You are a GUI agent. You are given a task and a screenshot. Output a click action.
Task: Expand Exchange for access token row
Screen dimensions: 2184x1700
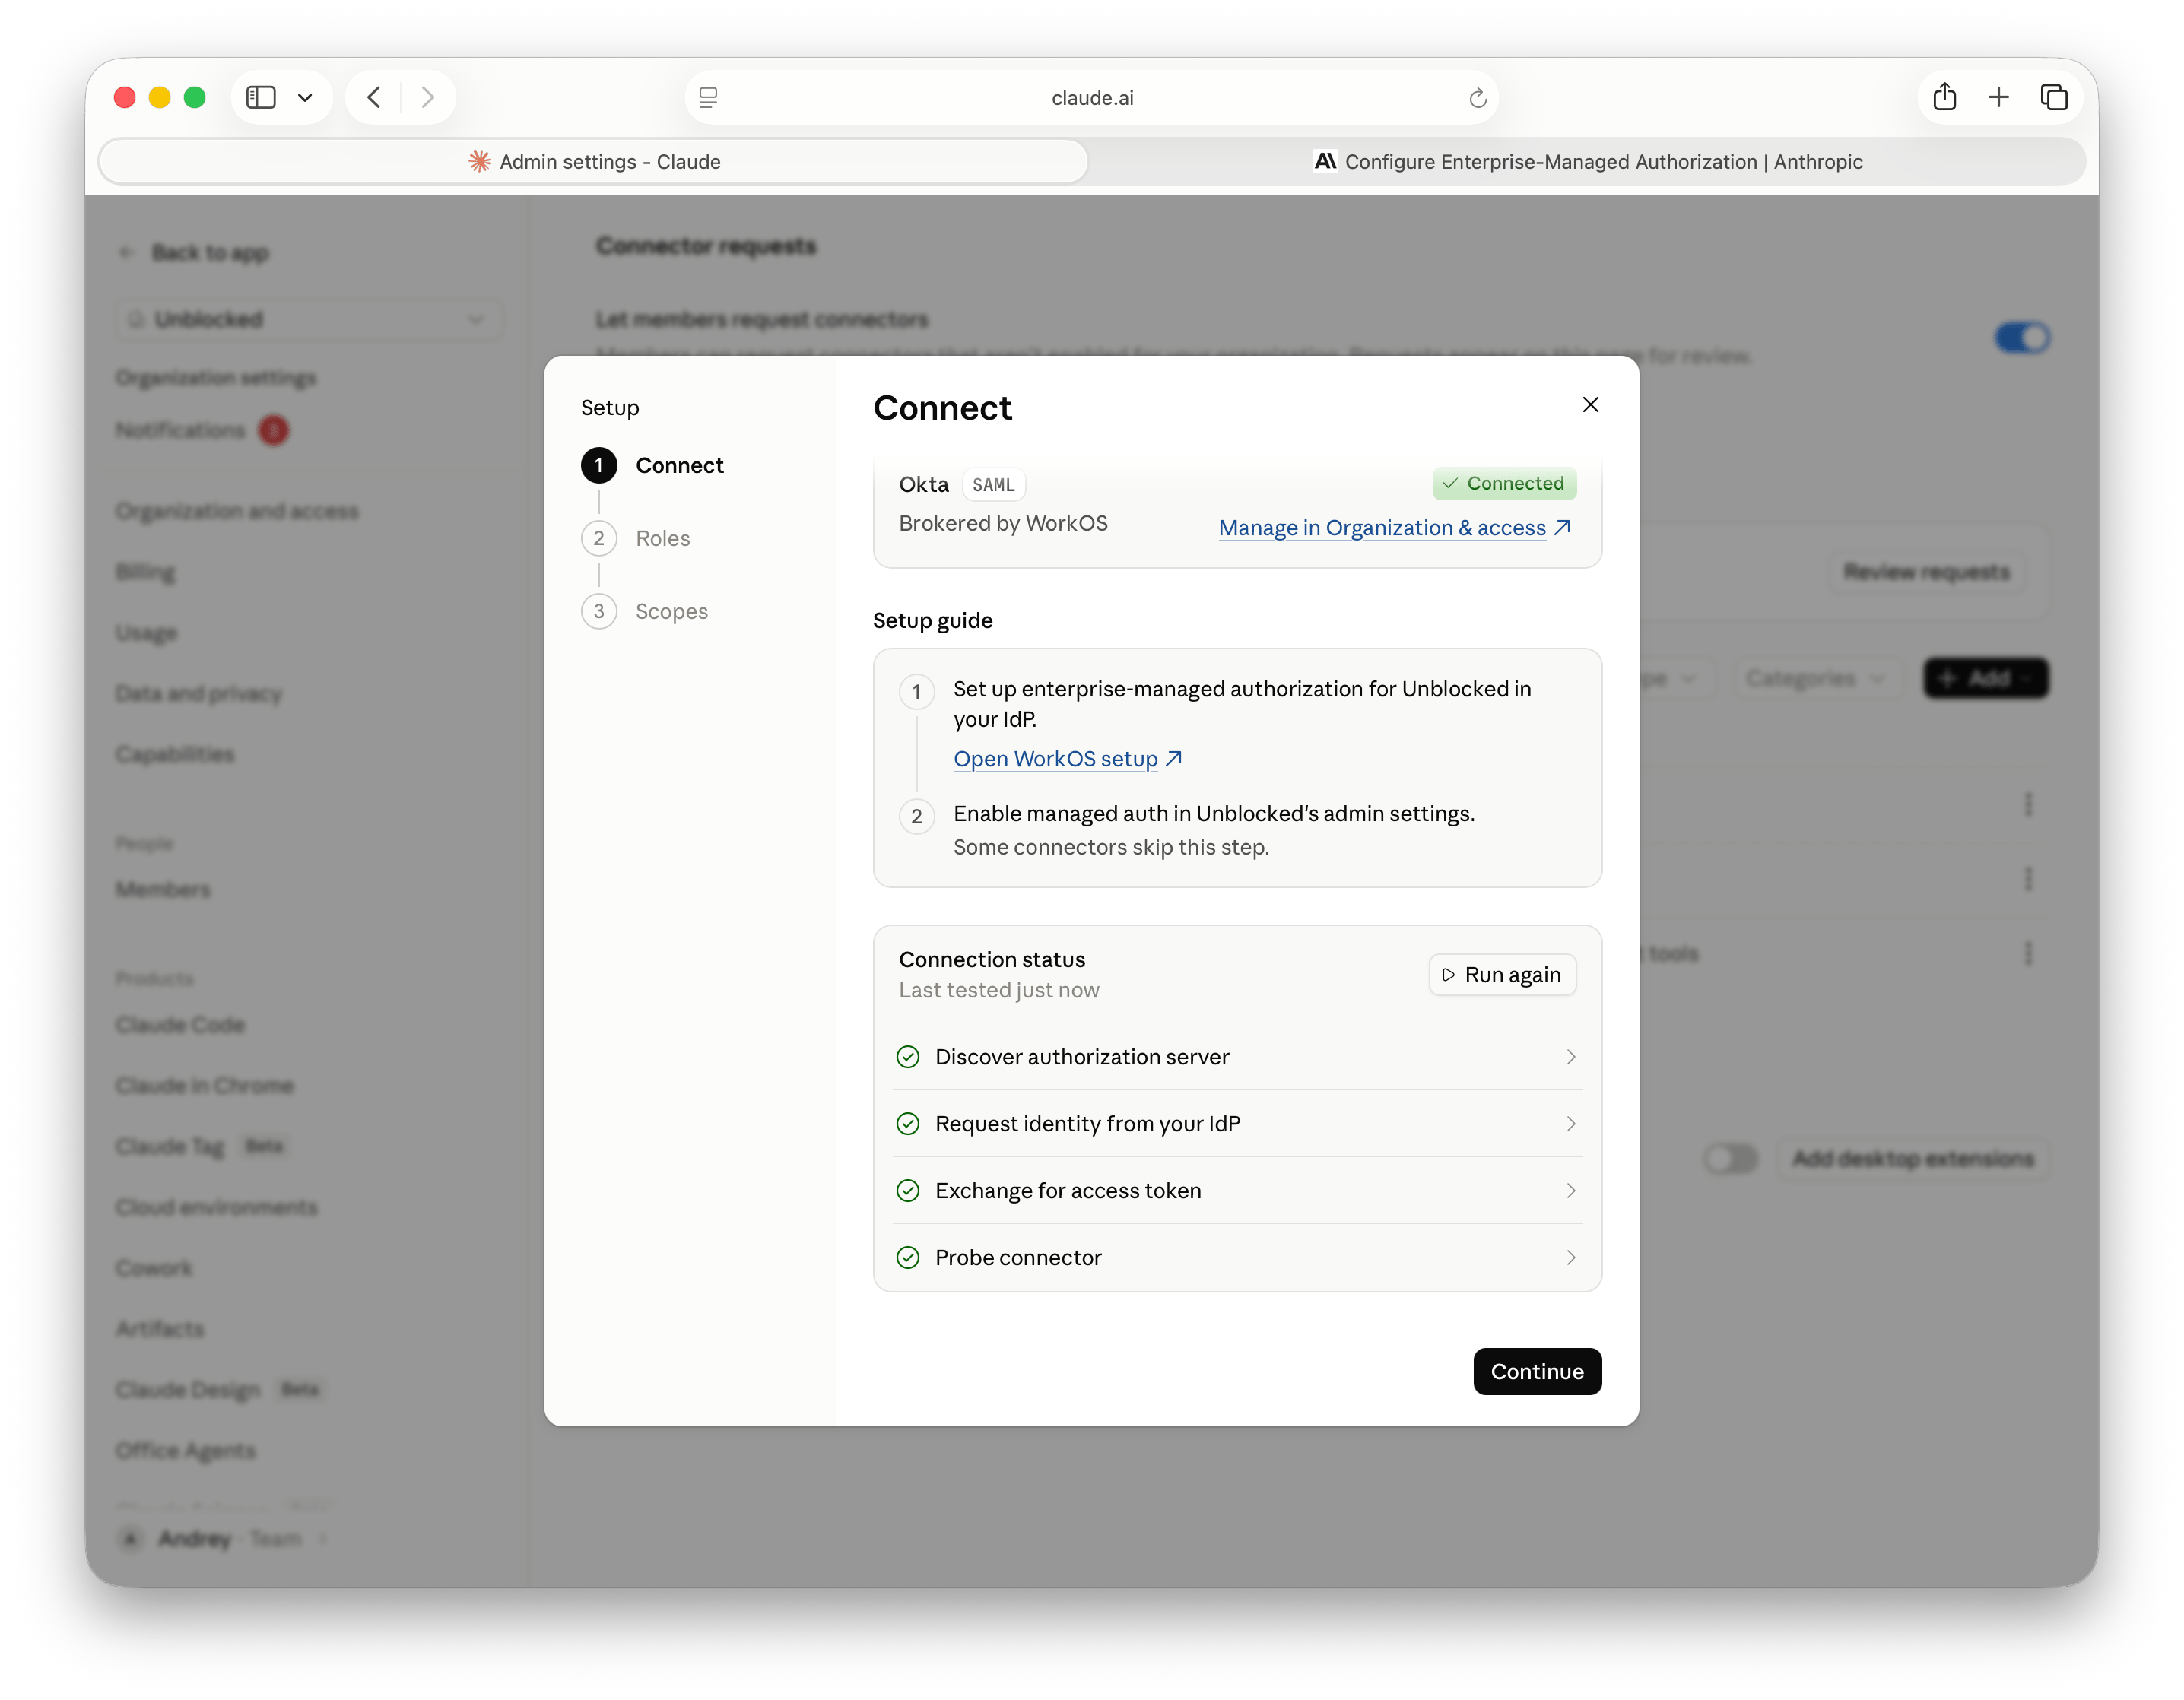1237,1190
